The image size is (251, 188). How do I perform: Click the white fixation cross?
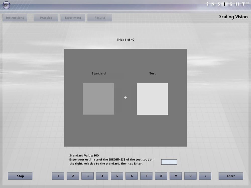[125, 98]
